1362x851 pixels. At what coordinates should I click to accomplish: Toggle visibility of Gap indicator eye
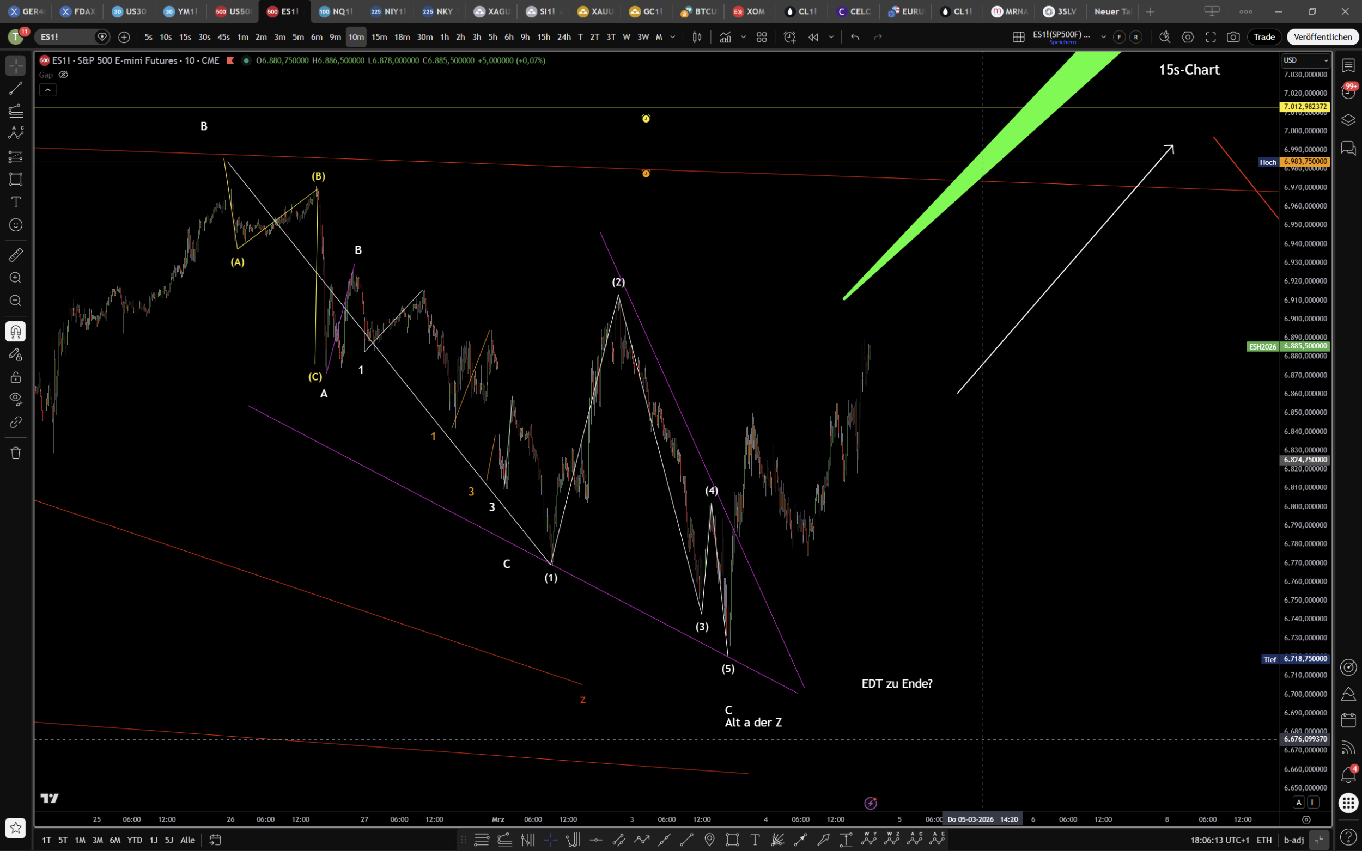point(64,75)
